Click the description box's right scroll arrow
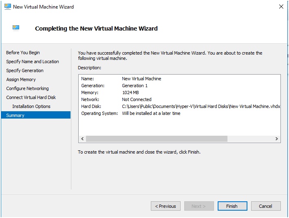The height and width of the screenshot is (218, 289). click(x=276, y=139)
